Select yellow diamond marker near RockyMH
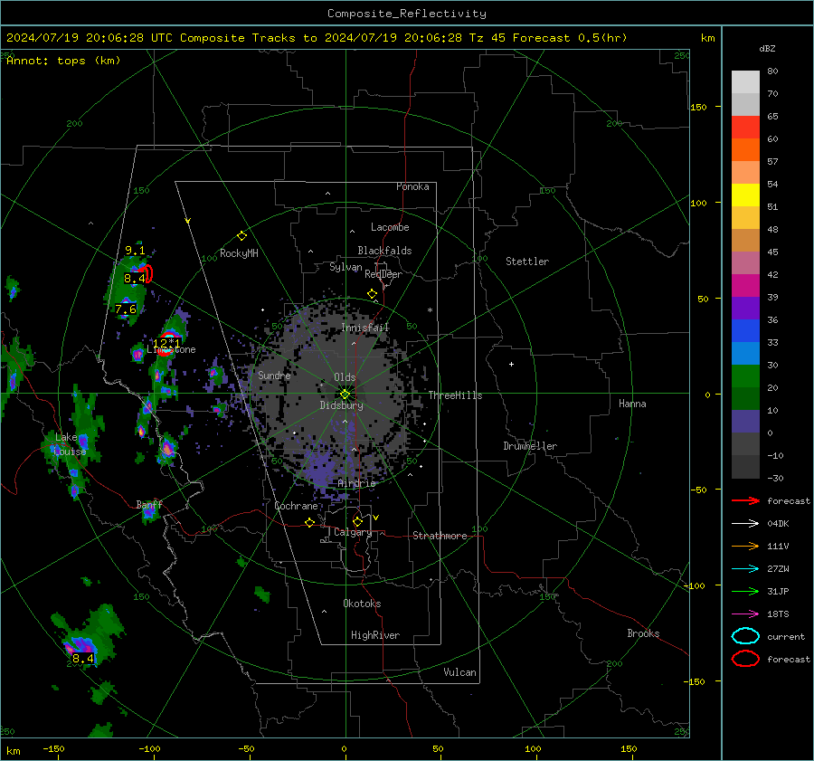Screen dimensions: 814x761 point(241,236)
